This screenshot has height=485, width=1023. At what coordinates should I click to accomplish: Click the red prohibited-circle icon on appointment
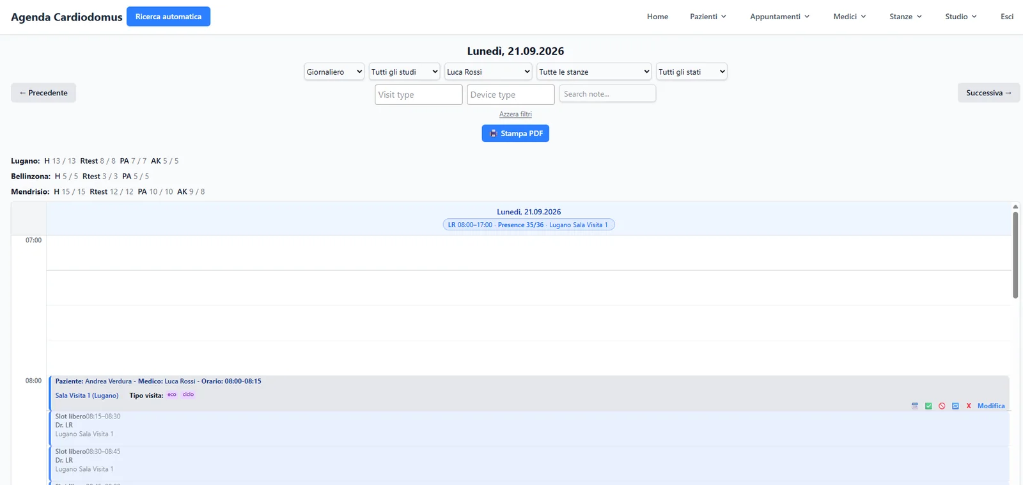942,406
